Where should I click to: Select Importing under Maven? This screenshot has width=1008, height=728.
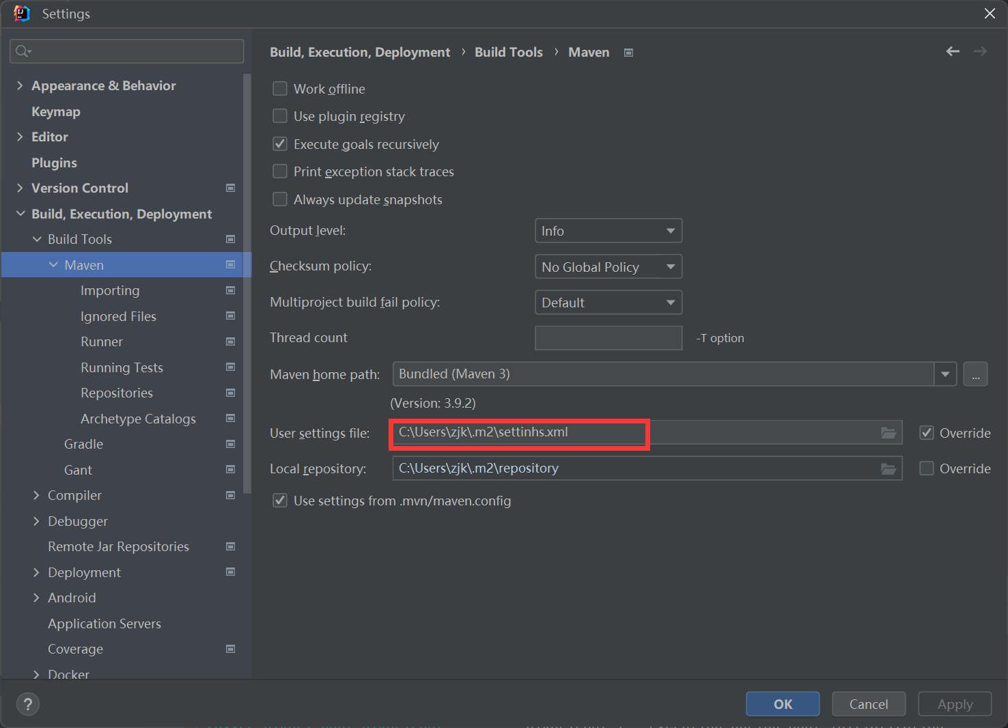110,291
